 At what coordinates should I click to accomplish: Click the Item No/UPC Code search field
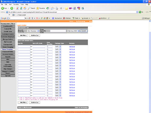tap(58, 31)
